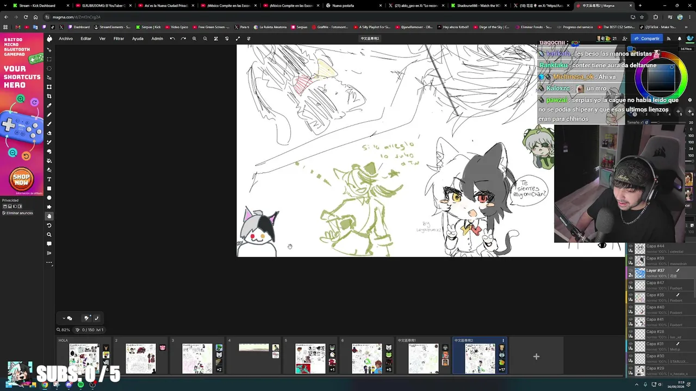Open the Admin menu
The image size is (696, 391).
(157, 39)
